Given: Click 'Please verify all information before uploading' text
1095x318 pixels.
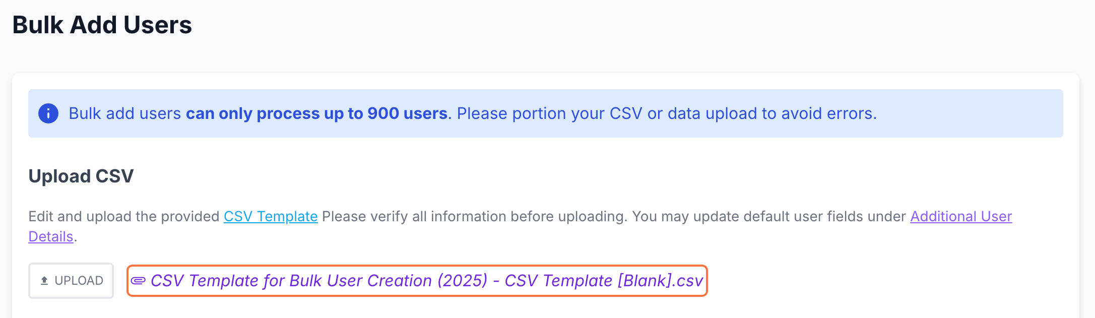Looking at the screenshot, I should pyautogui.click(x=474, y=216).
